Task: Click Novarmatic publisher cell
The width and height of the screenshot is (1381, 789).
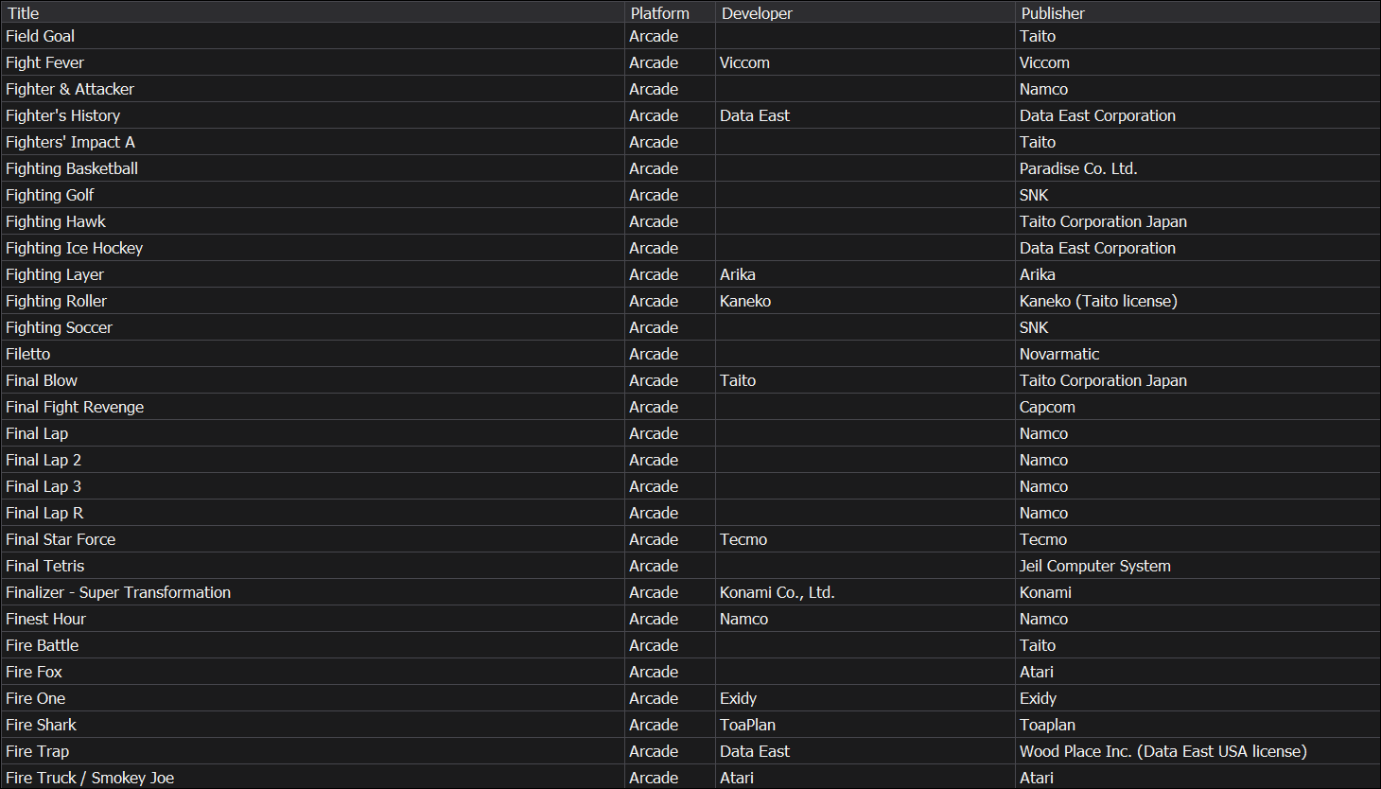Action: coord(1059,354)
